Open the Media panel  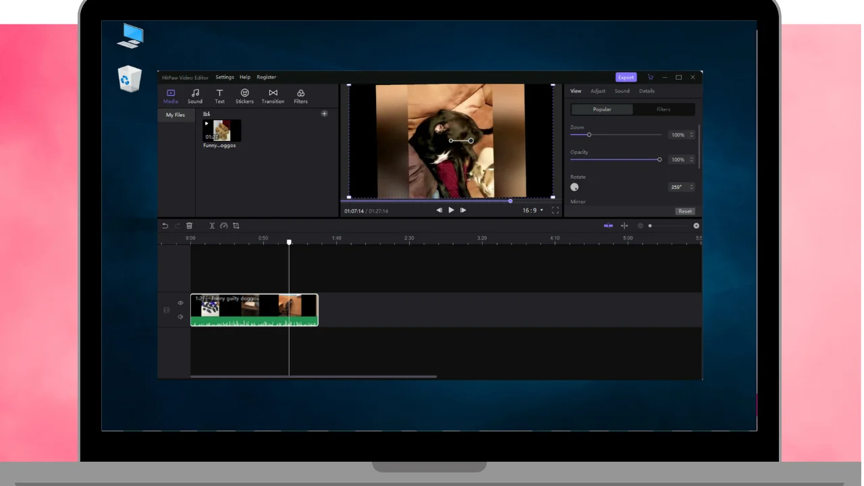[171, 97]
